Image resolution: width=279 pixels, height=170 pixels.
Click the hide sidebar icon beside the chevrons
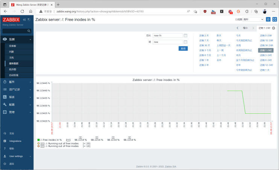coord(29,20)
